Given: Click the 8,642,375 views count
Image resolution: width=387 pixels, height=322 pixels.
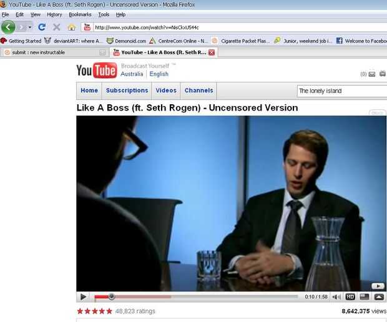Looking at the screenshot, I should (x=364, y=311).
